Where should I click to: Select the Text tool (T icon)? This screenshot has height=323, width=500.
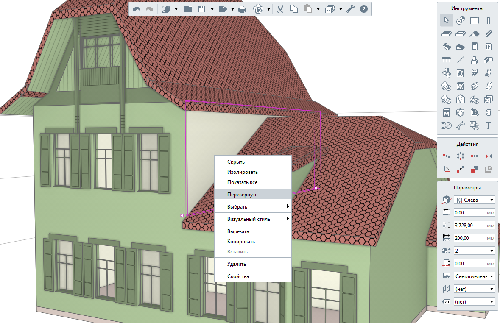pyautogui.click(x=489, y=125)
